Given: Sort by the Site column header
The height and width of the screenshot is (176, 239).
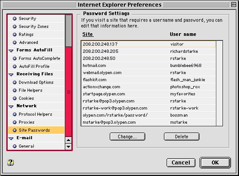Looking at the screenshot, I should click(88, 34).
